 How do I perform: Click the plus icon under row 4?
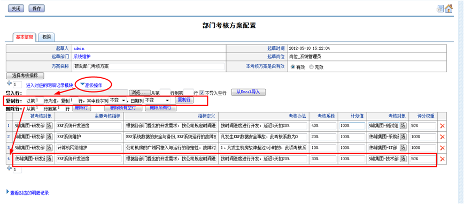click(9, 169)
